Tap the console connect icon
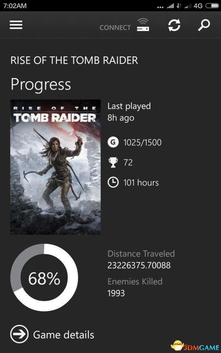 (143, 25)
